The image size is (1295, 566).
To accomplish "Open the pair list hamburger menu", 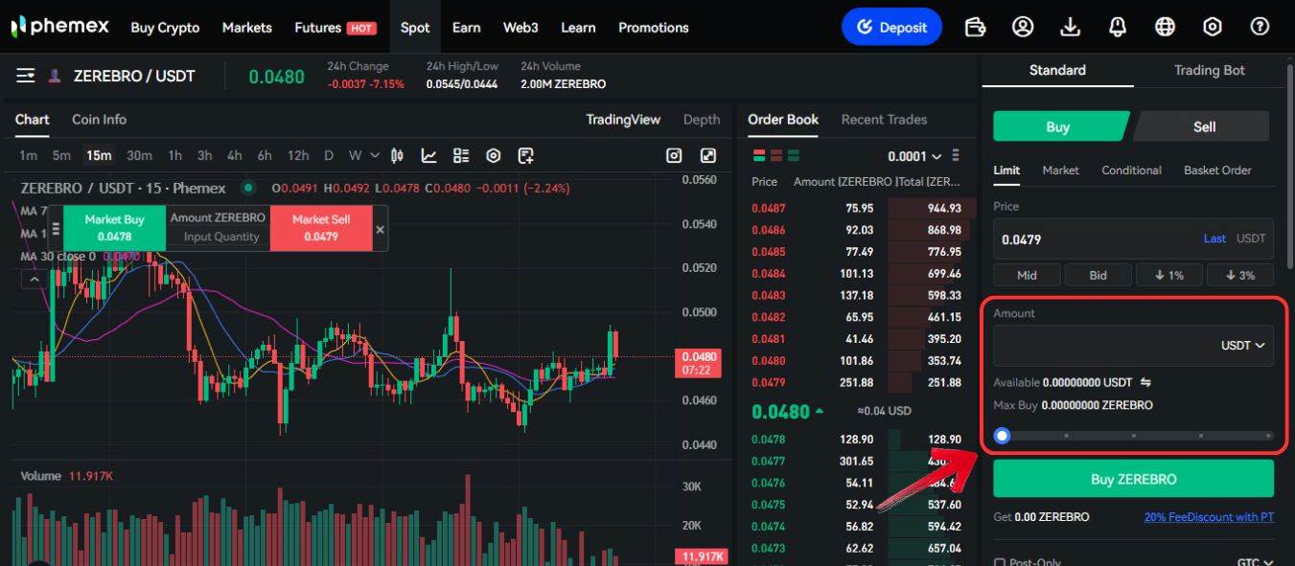I will [x=26, y=76].
